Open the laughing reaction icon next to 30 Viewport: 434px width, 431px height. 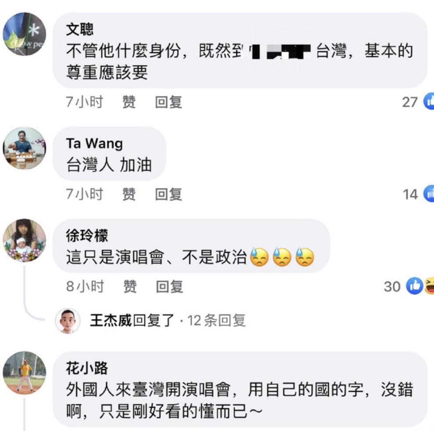(429, 285)
